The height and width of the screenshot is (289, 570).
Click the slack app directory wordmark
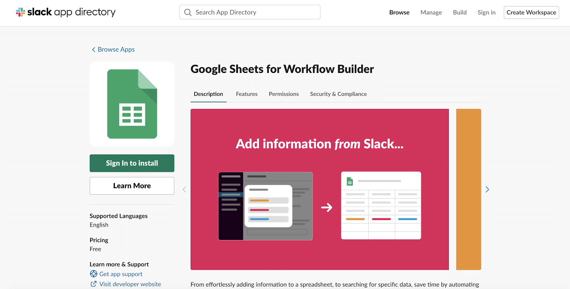click(x=71, y=12)
